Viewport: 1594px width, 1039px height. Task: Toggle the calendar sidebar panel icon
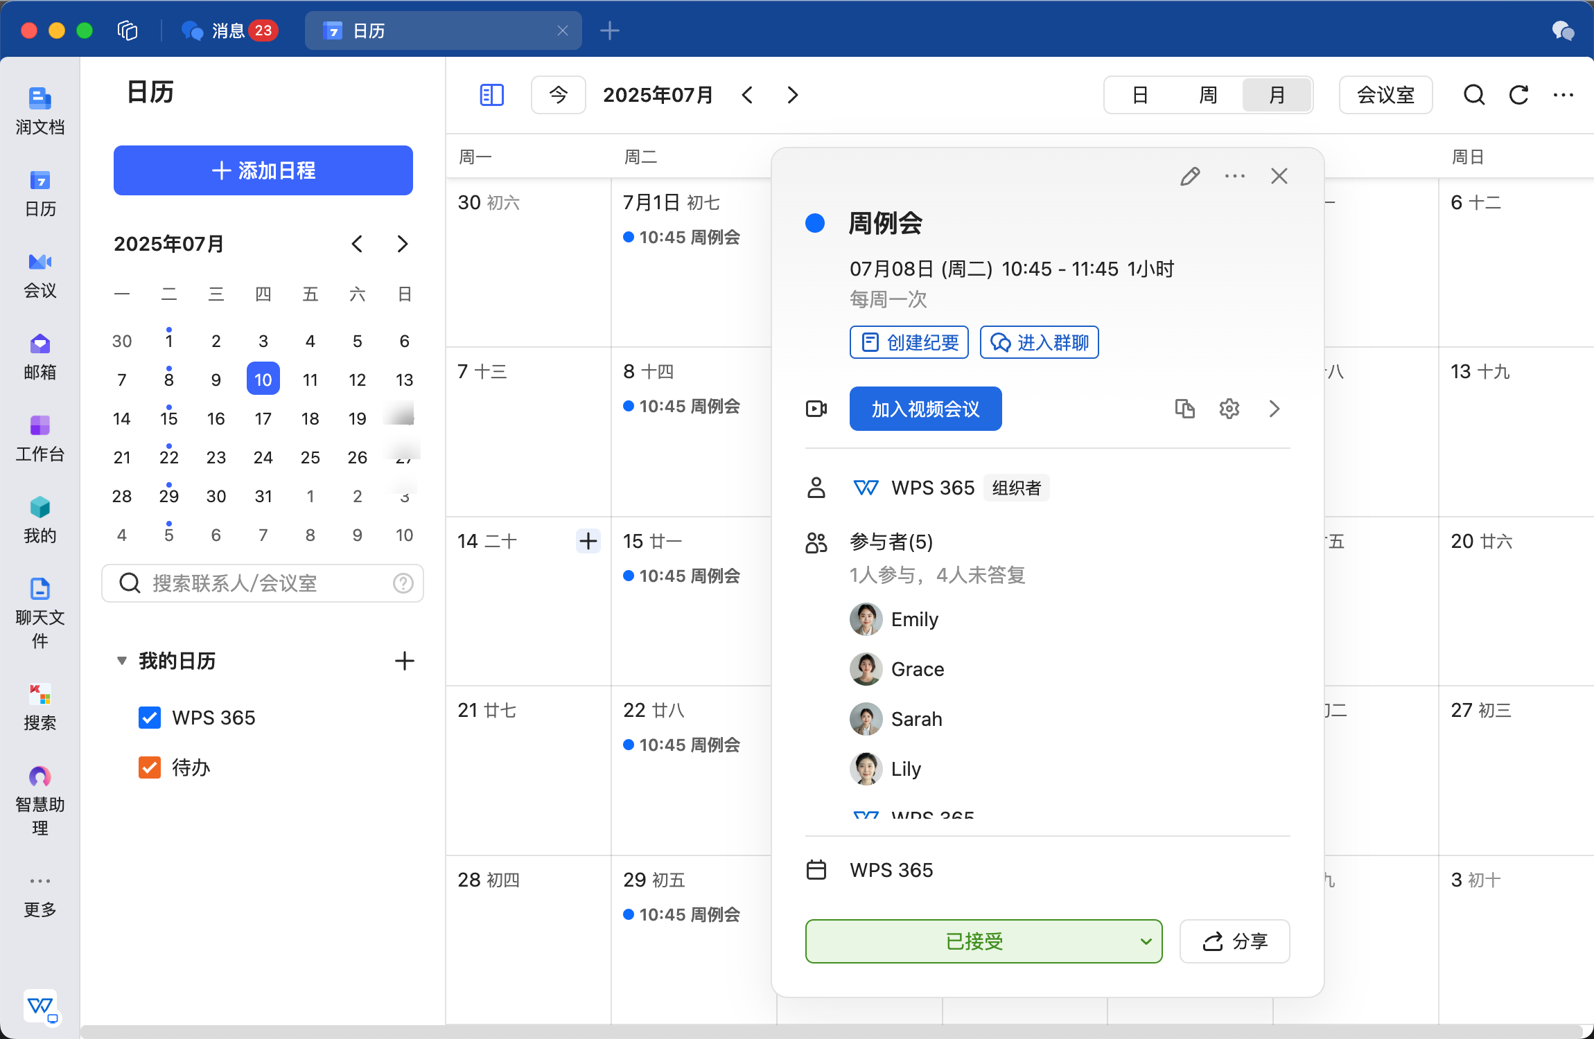(492, 95)
